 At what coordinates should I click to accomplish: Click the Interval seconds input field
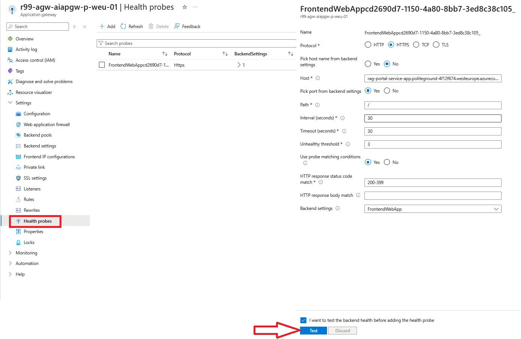(x=433, y=118)
